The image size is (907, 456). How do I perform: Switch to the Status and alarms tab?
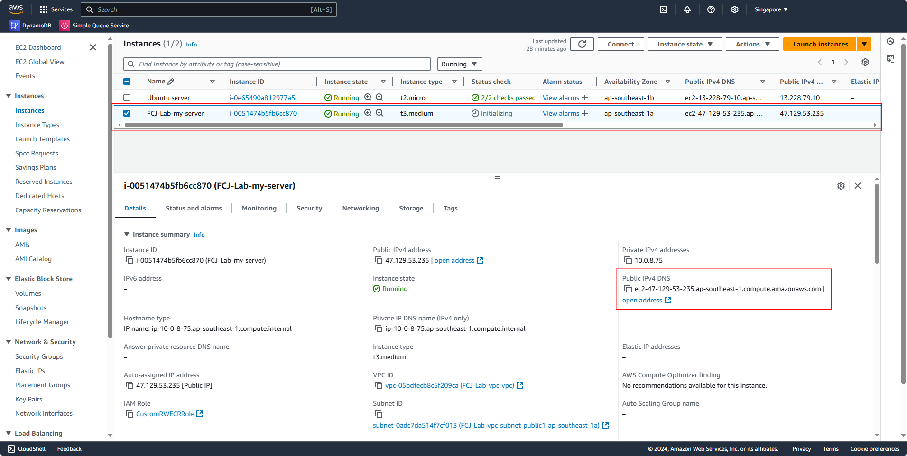(194, 208)
